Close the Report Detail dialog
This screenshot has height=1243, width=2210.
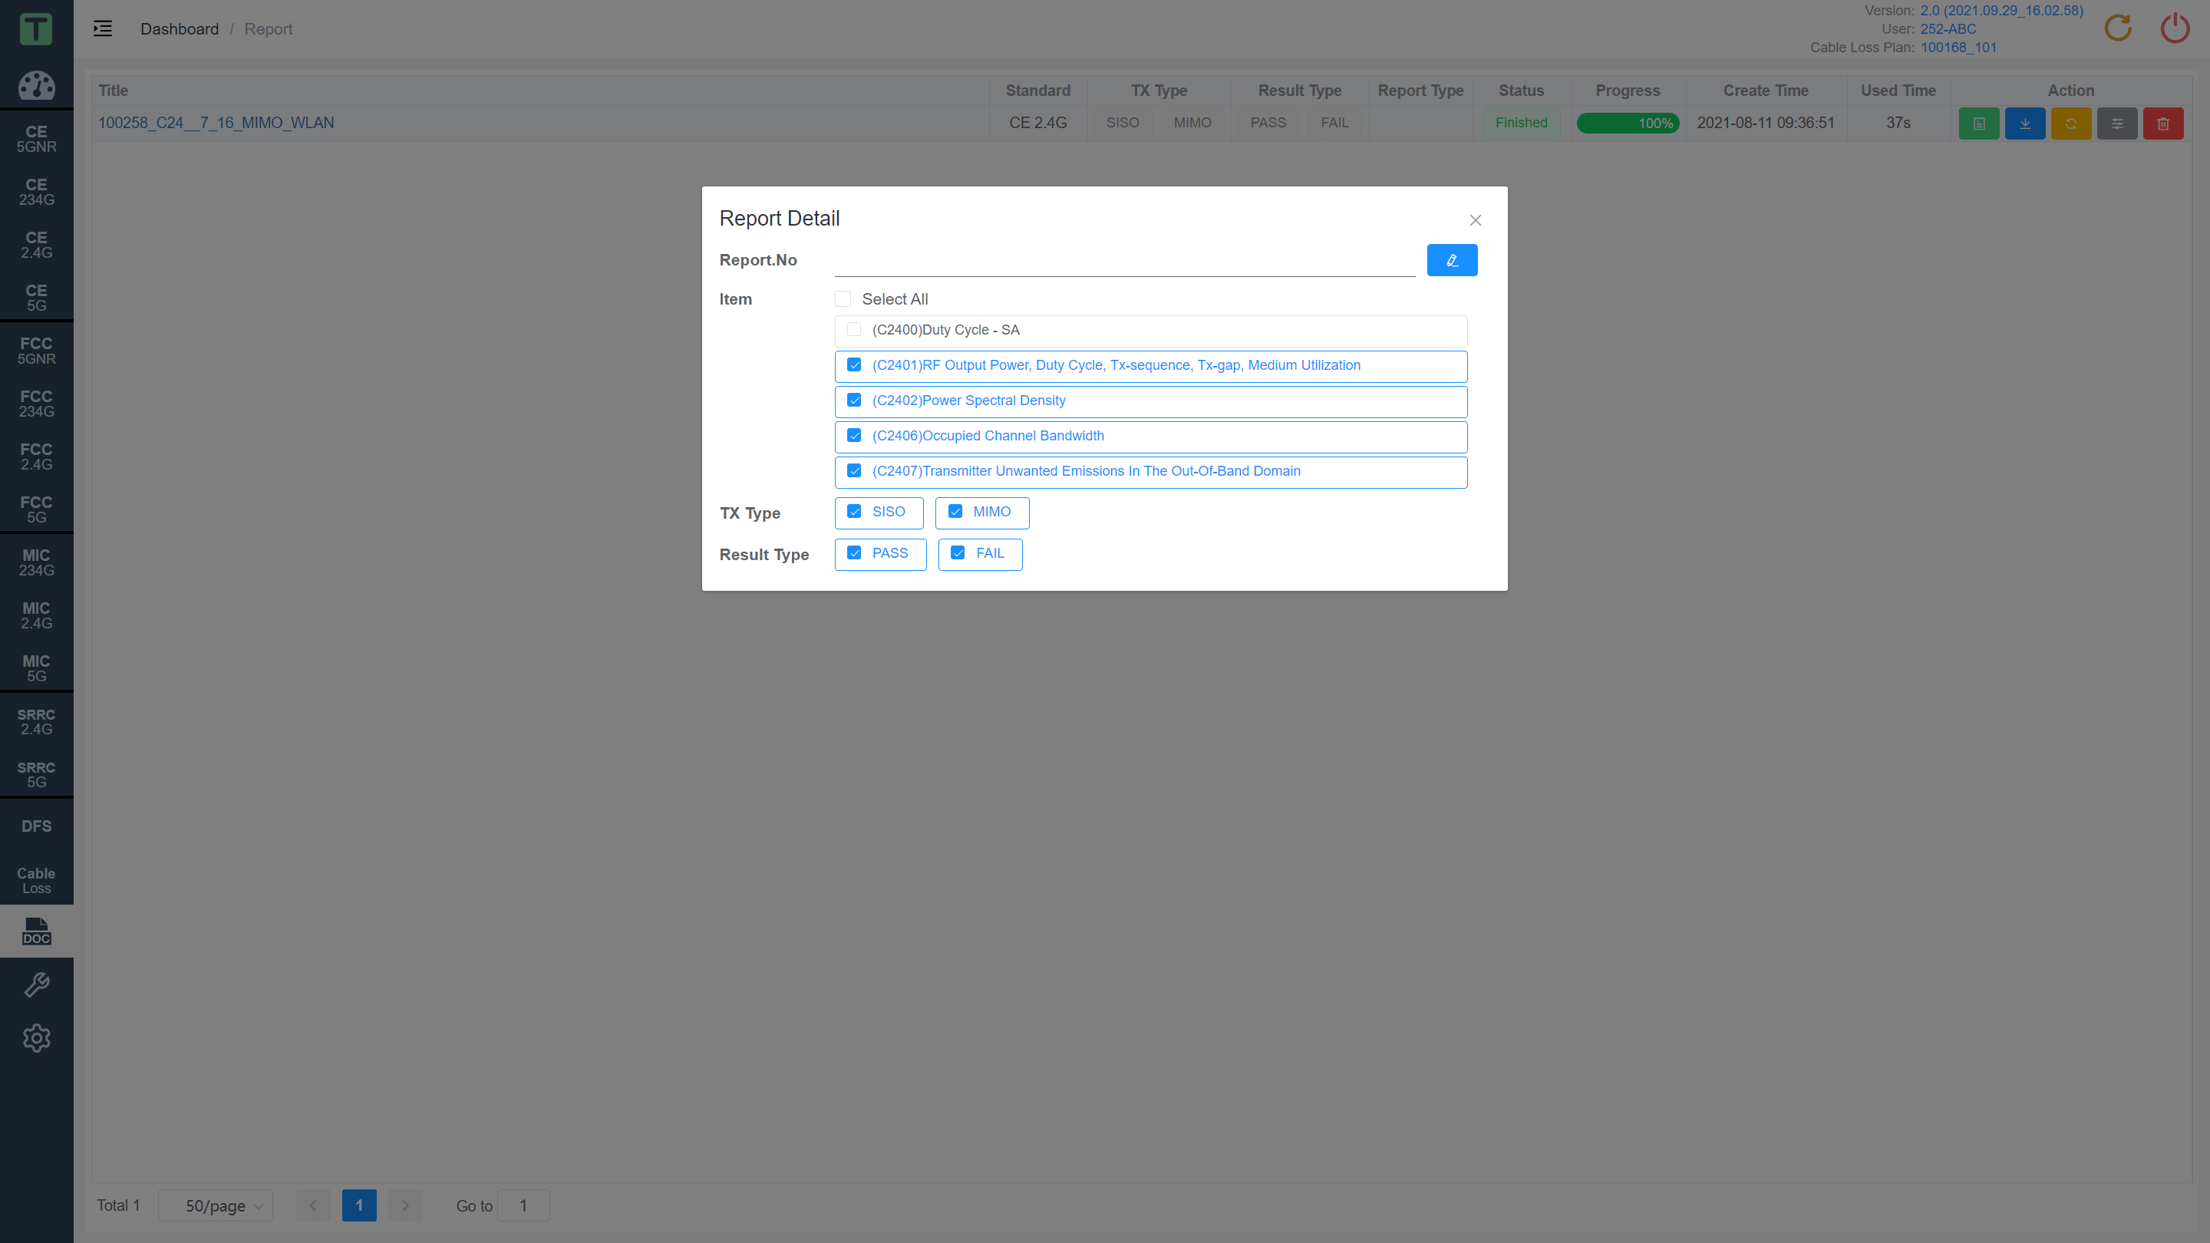coord(1475,220)
